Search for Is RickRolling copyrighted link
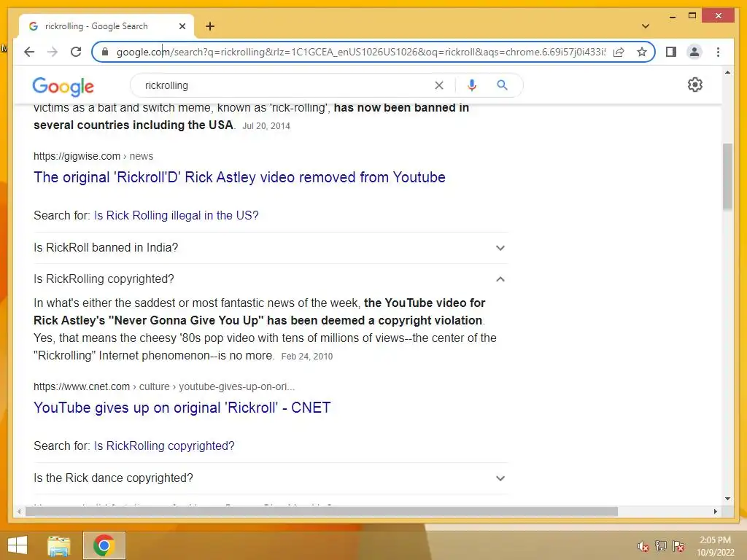Image resolution: width=747 pixels, height=560 pixels. point(164,446)
